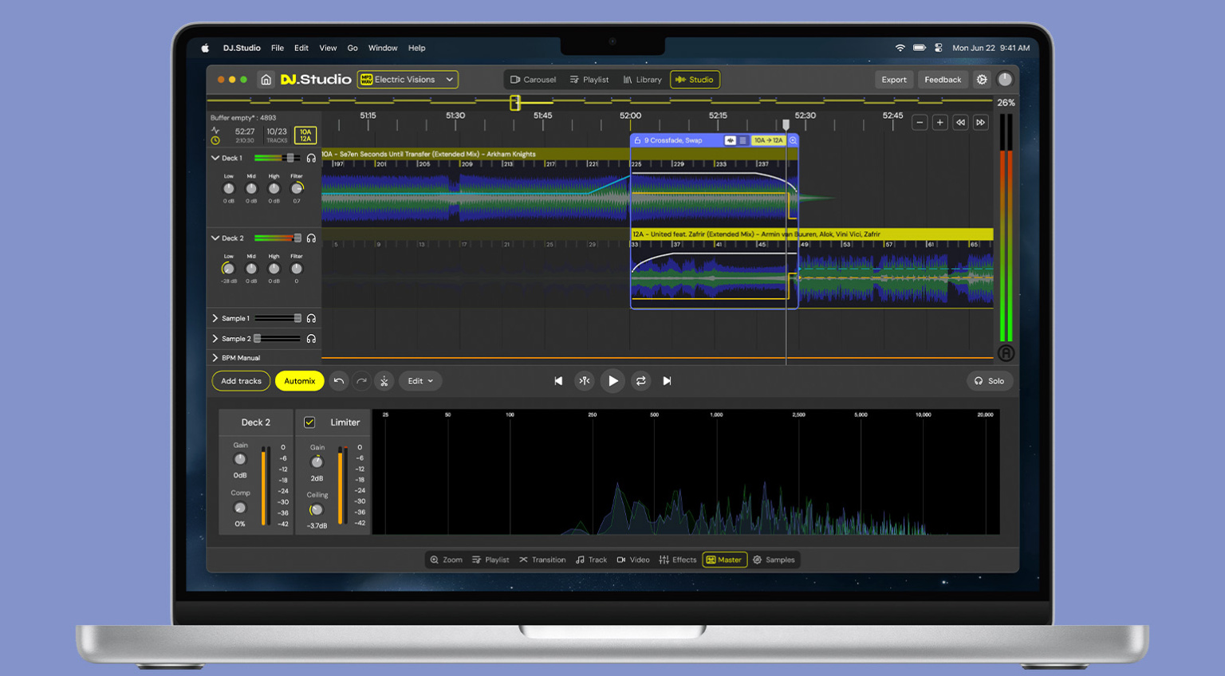The height and width of the screenshot is (676, 1225).
Task: Switch to the Track panel
Action: [591, 559]
